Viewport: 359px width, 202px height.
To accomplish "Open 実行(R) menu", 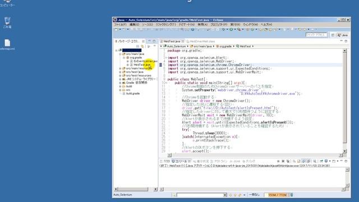I will pos(235,24).
